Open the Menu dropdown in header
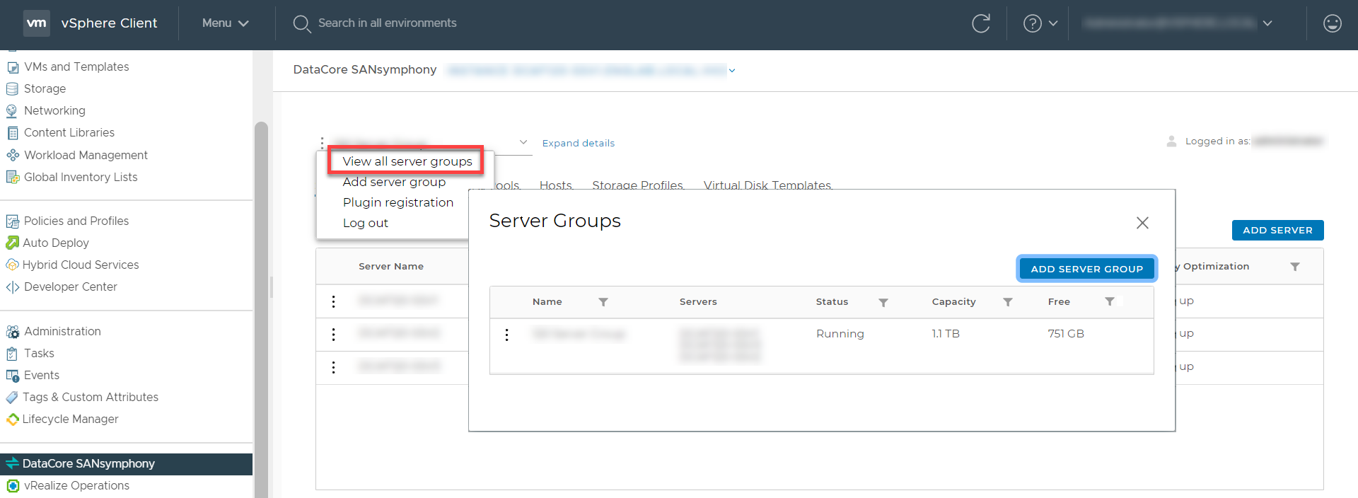This screenshot has height=498, width=1358. pyautogui.click(x=226, y=23)
